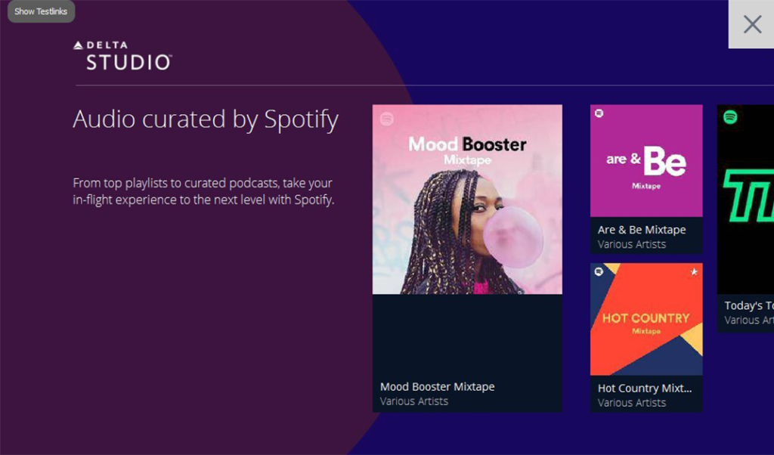This screenshot has height=455, width=774.
Task: Click the Delta Studio logo
Action: (x=122, y=56)
